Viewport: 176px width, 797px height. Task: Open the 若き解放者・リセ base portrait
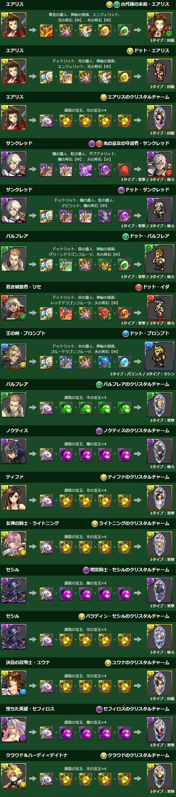click(14, 307)
